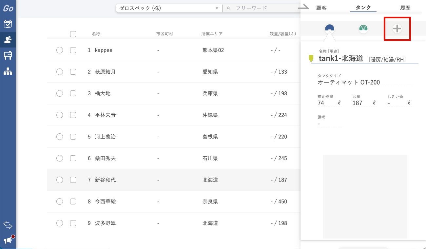Open the delivery board sidebar icon
The width and height of the screenshot is (426, 249).
pos(8,55)
